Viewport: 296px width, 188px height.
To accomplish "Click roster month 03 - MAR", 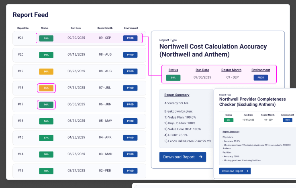I will [x=106, y=154].
